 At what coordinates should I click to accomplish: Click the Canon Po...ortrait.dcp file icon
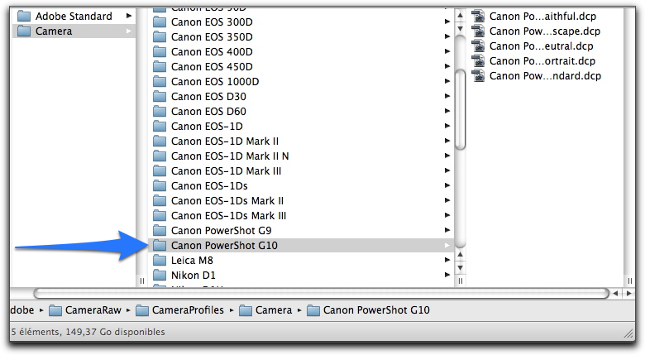tap(478, 60)
